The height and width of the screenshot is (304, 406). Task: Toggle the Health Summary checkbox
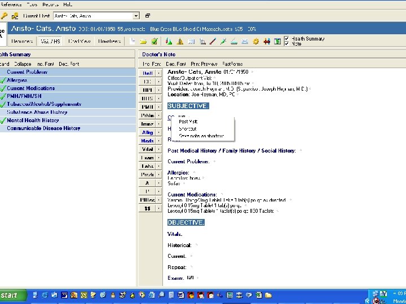tap(286, 38)
